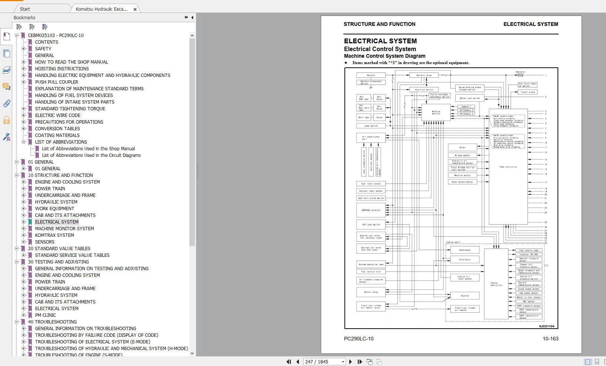Click the bookmark icon beside KOMTRAX SYSTEM
This screenshot has height=366, width=606.
point(30,235)
